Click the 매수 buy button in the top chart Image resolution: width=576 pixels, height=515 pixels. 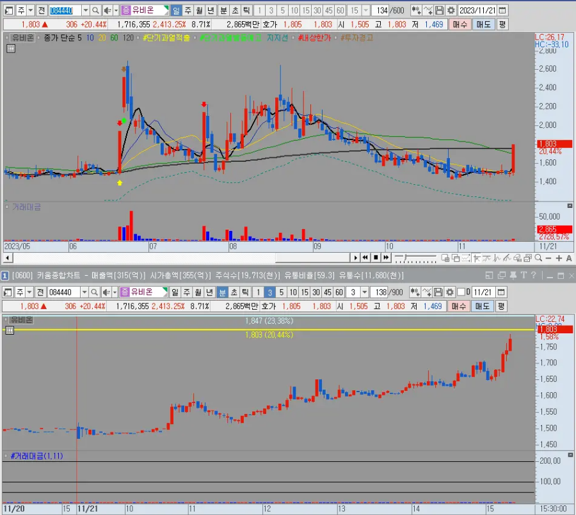coord(460,24)
